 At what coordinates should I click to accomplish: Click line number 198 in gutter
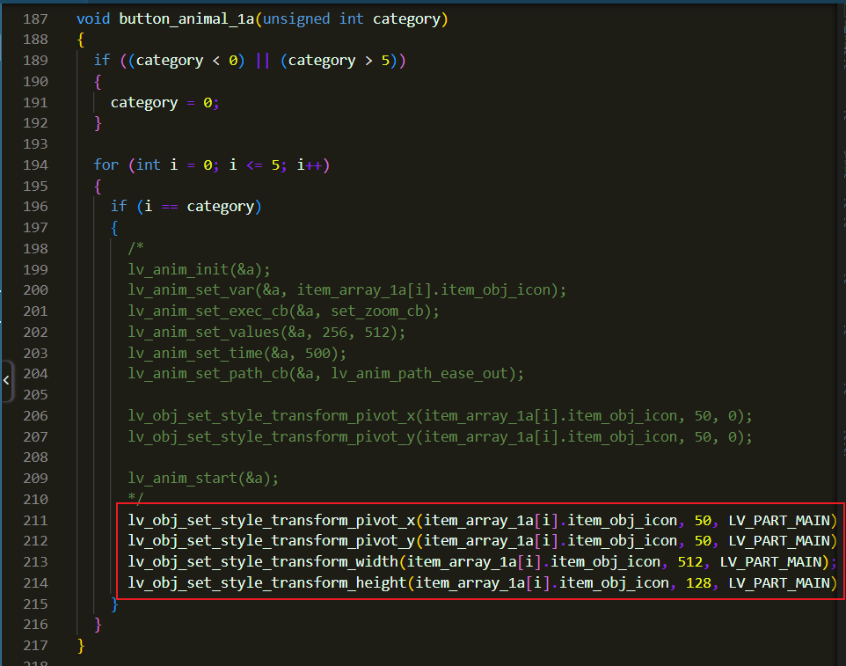click(35, 249)
